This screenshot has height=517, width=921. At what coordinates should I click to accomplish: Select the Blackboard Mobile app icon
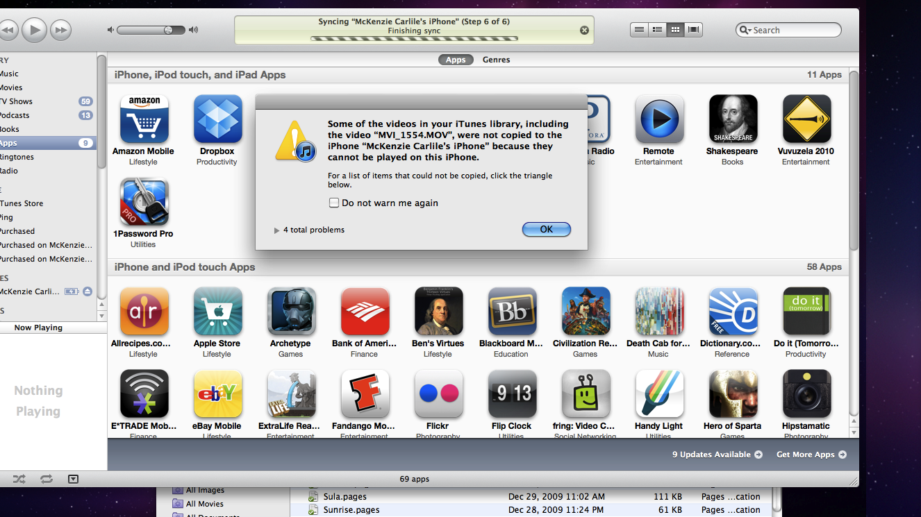tap(512, 312)
